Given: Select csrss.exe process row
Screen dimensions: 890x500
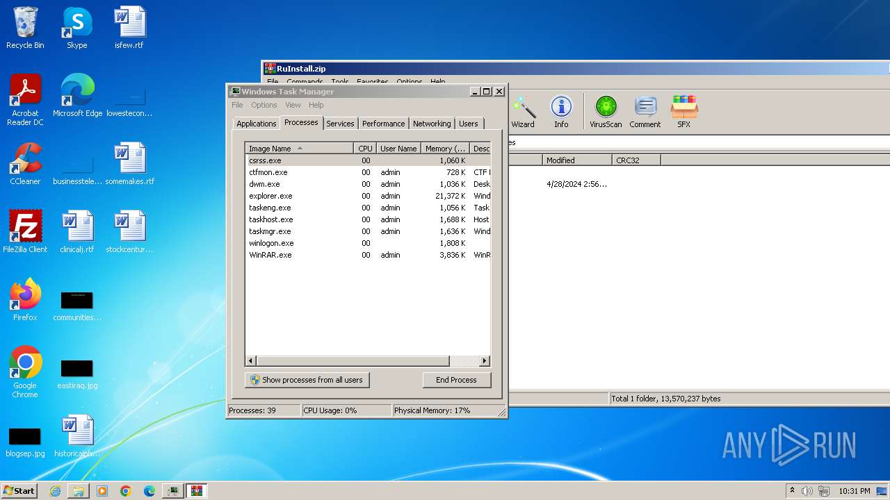Looking at the screenshot, I should pos(368,160).
